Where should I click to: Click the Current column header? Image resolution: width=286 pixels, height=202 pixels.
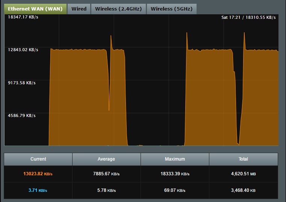tap(38, 159)
